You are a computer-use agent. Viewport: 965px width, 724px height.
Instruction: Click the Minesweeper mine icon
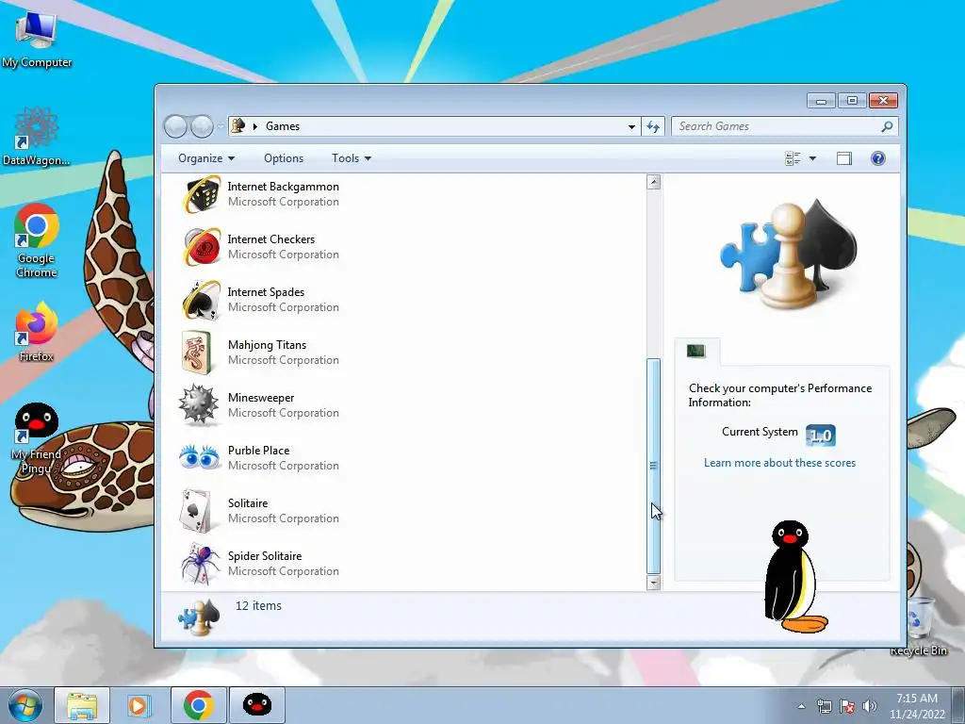click(199, 405)
